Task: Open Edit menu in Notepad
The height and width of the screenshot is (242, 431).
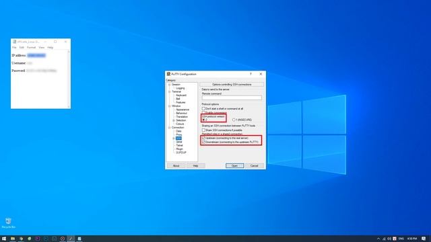Action: pyautogui.click(x=22, y=48)
